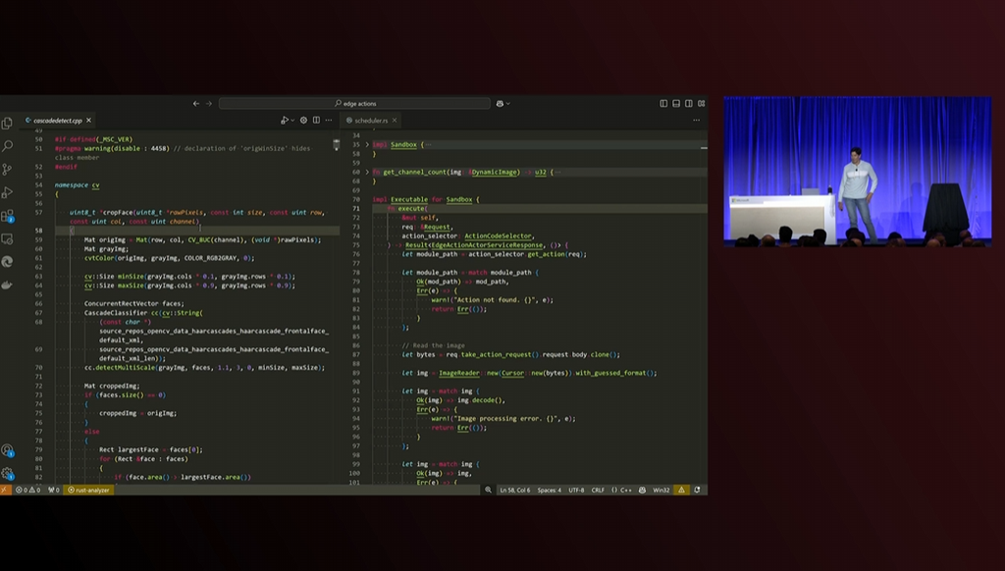
Task: Open the Explorer view in activity bar
Action: [x=8, y=123]
